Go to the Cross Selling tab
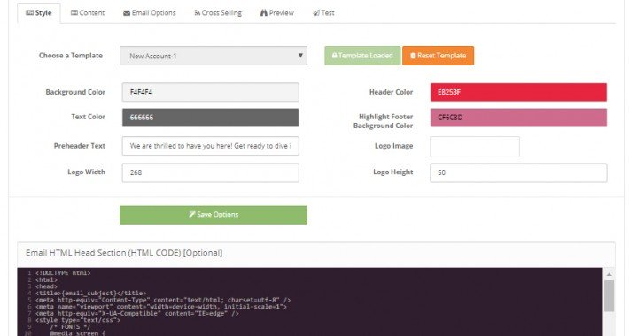This screenshot has height=336, width=629. pos(218,12)
